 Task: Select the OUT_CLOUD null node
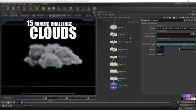pos(113,86)
